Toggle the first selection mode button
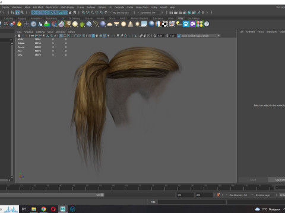This screenshot has width=285, height=213. 12,12
